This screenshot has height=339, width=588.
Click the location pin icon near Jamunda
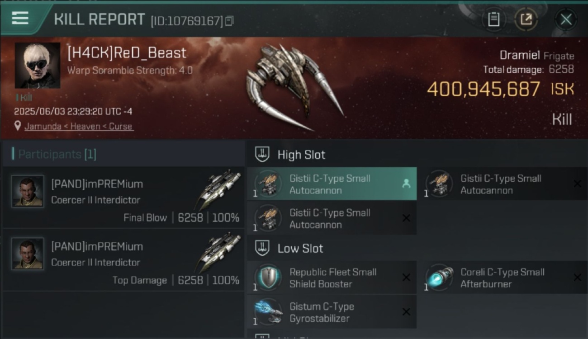[18, 126]
